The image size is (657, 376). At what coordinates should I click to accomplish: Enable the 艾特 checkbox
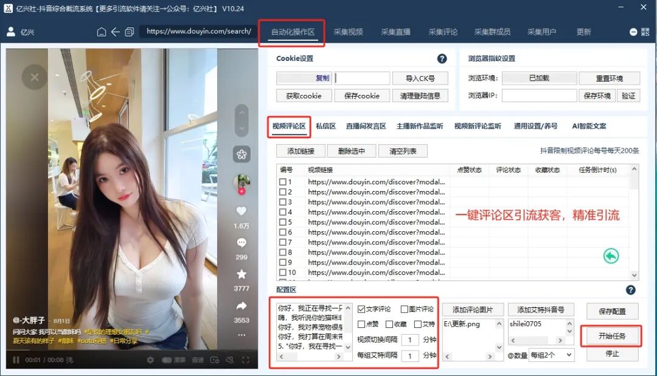tap(418, 324)
